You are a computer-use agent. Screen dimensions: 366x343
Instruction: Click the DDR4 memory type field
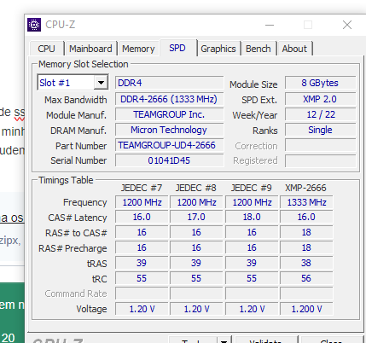pos(169,83)
